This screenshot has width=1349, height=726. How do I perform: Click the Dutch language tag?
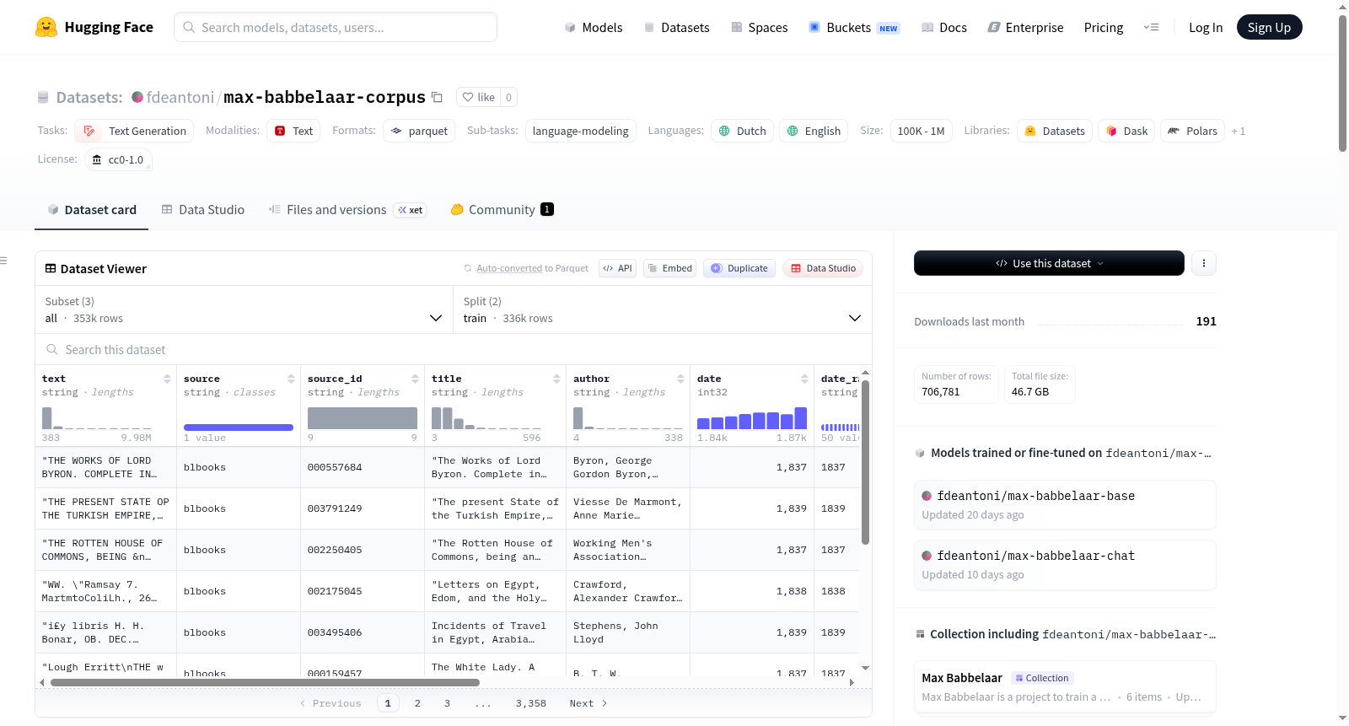742,131
